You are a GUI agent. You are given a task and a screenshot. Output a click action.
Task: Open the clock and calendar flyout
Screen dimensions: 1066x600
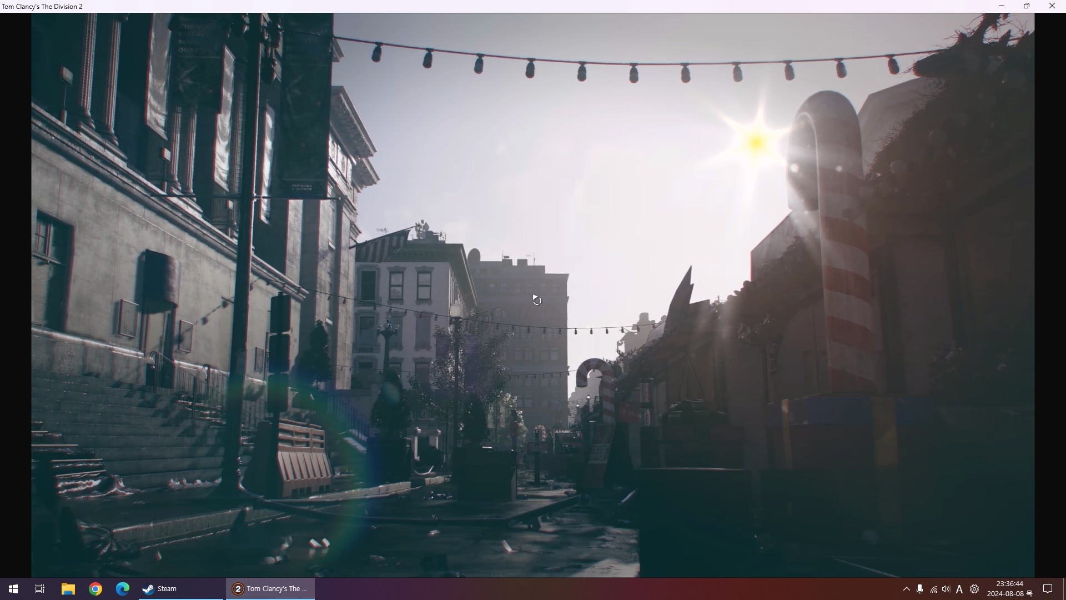point(1009,589)
